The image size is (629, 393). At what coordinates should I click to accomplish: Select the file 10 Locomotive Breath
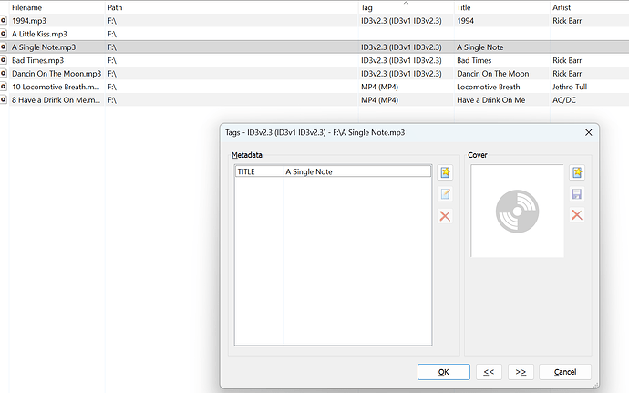(56, 88)
